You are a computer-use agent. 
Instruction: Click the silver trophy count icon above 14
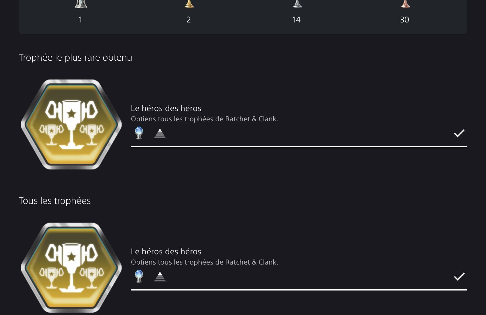(297, 4)
